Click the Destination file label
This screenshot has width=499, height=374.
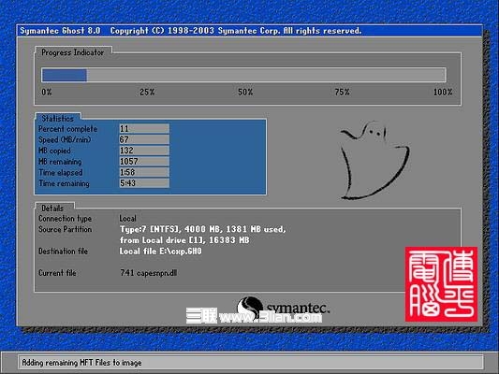63,252
